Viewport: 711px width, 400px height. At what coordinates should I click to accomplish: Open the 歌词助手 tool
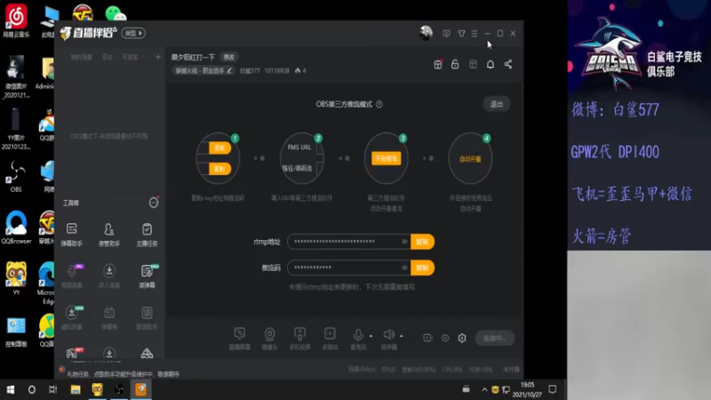(147, 317)
